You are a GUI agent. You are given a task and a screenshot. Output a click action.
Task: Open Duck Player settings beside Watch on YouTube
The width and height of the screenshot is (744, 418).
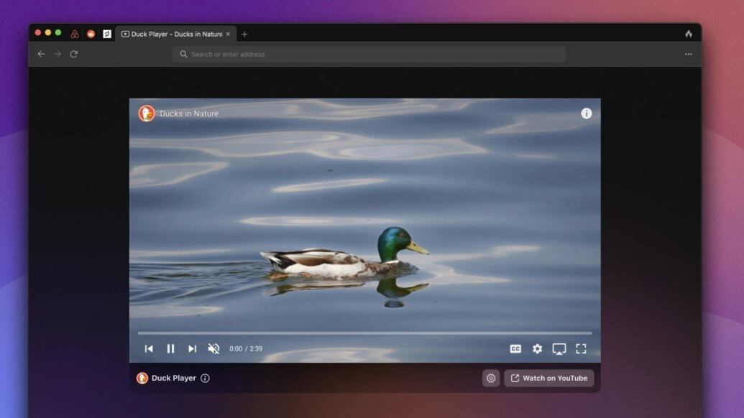[491, 378]
